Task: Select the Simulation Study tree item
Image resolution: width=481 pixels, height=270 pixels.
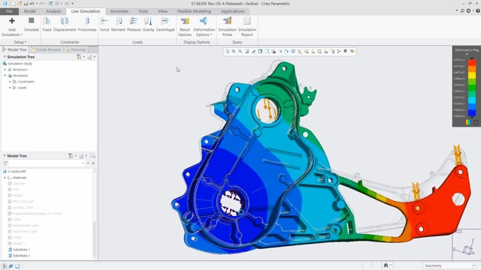Action: 17,64
